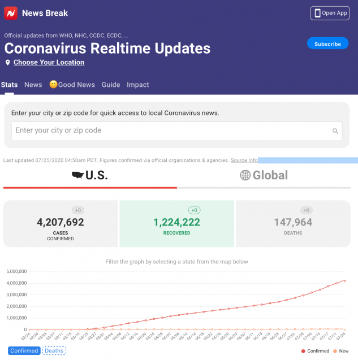Click the search magnifier icon
This screenshot has width=358, height=361.
click(x=335, y=131)
